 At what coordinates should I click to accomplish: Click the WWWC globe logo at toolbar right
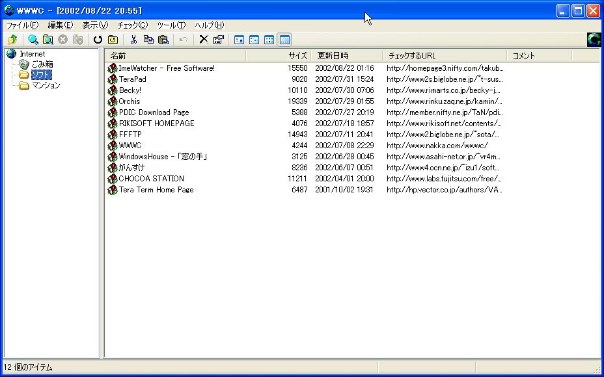click(594, 40)
